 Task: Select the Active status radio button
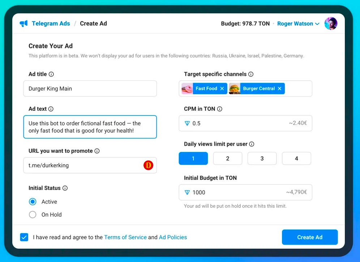pos(33,202)
